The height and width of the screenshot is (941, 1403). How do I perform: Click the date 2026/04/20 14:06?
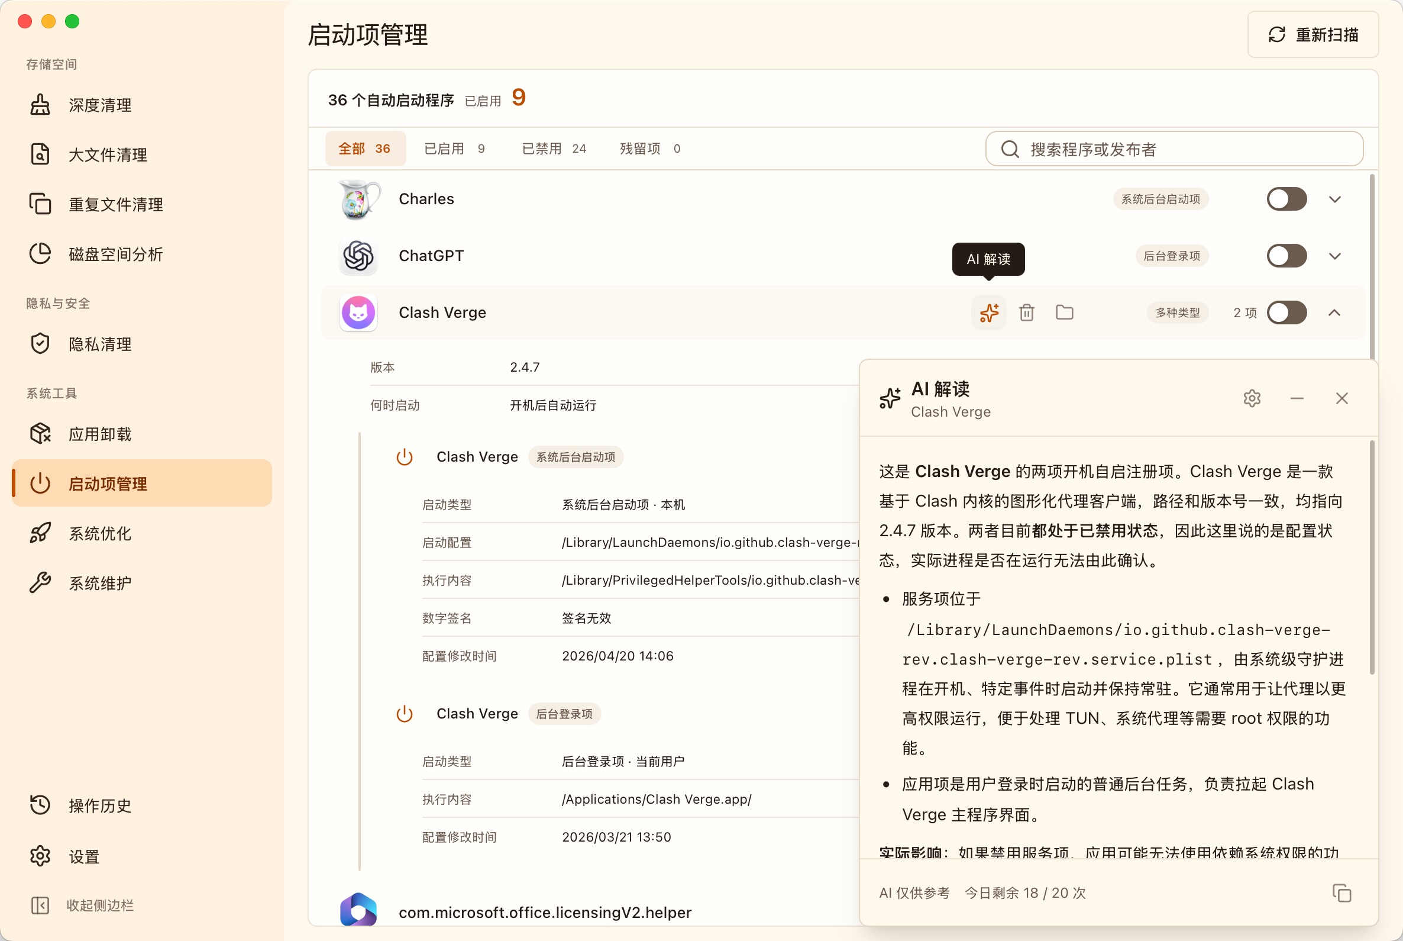click(x=618, y=656)
